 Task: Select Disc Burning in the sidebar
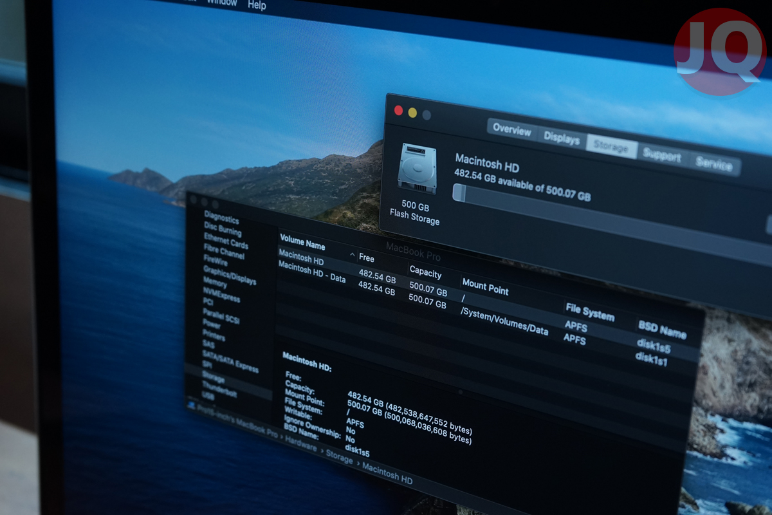[x=223, y=229]
